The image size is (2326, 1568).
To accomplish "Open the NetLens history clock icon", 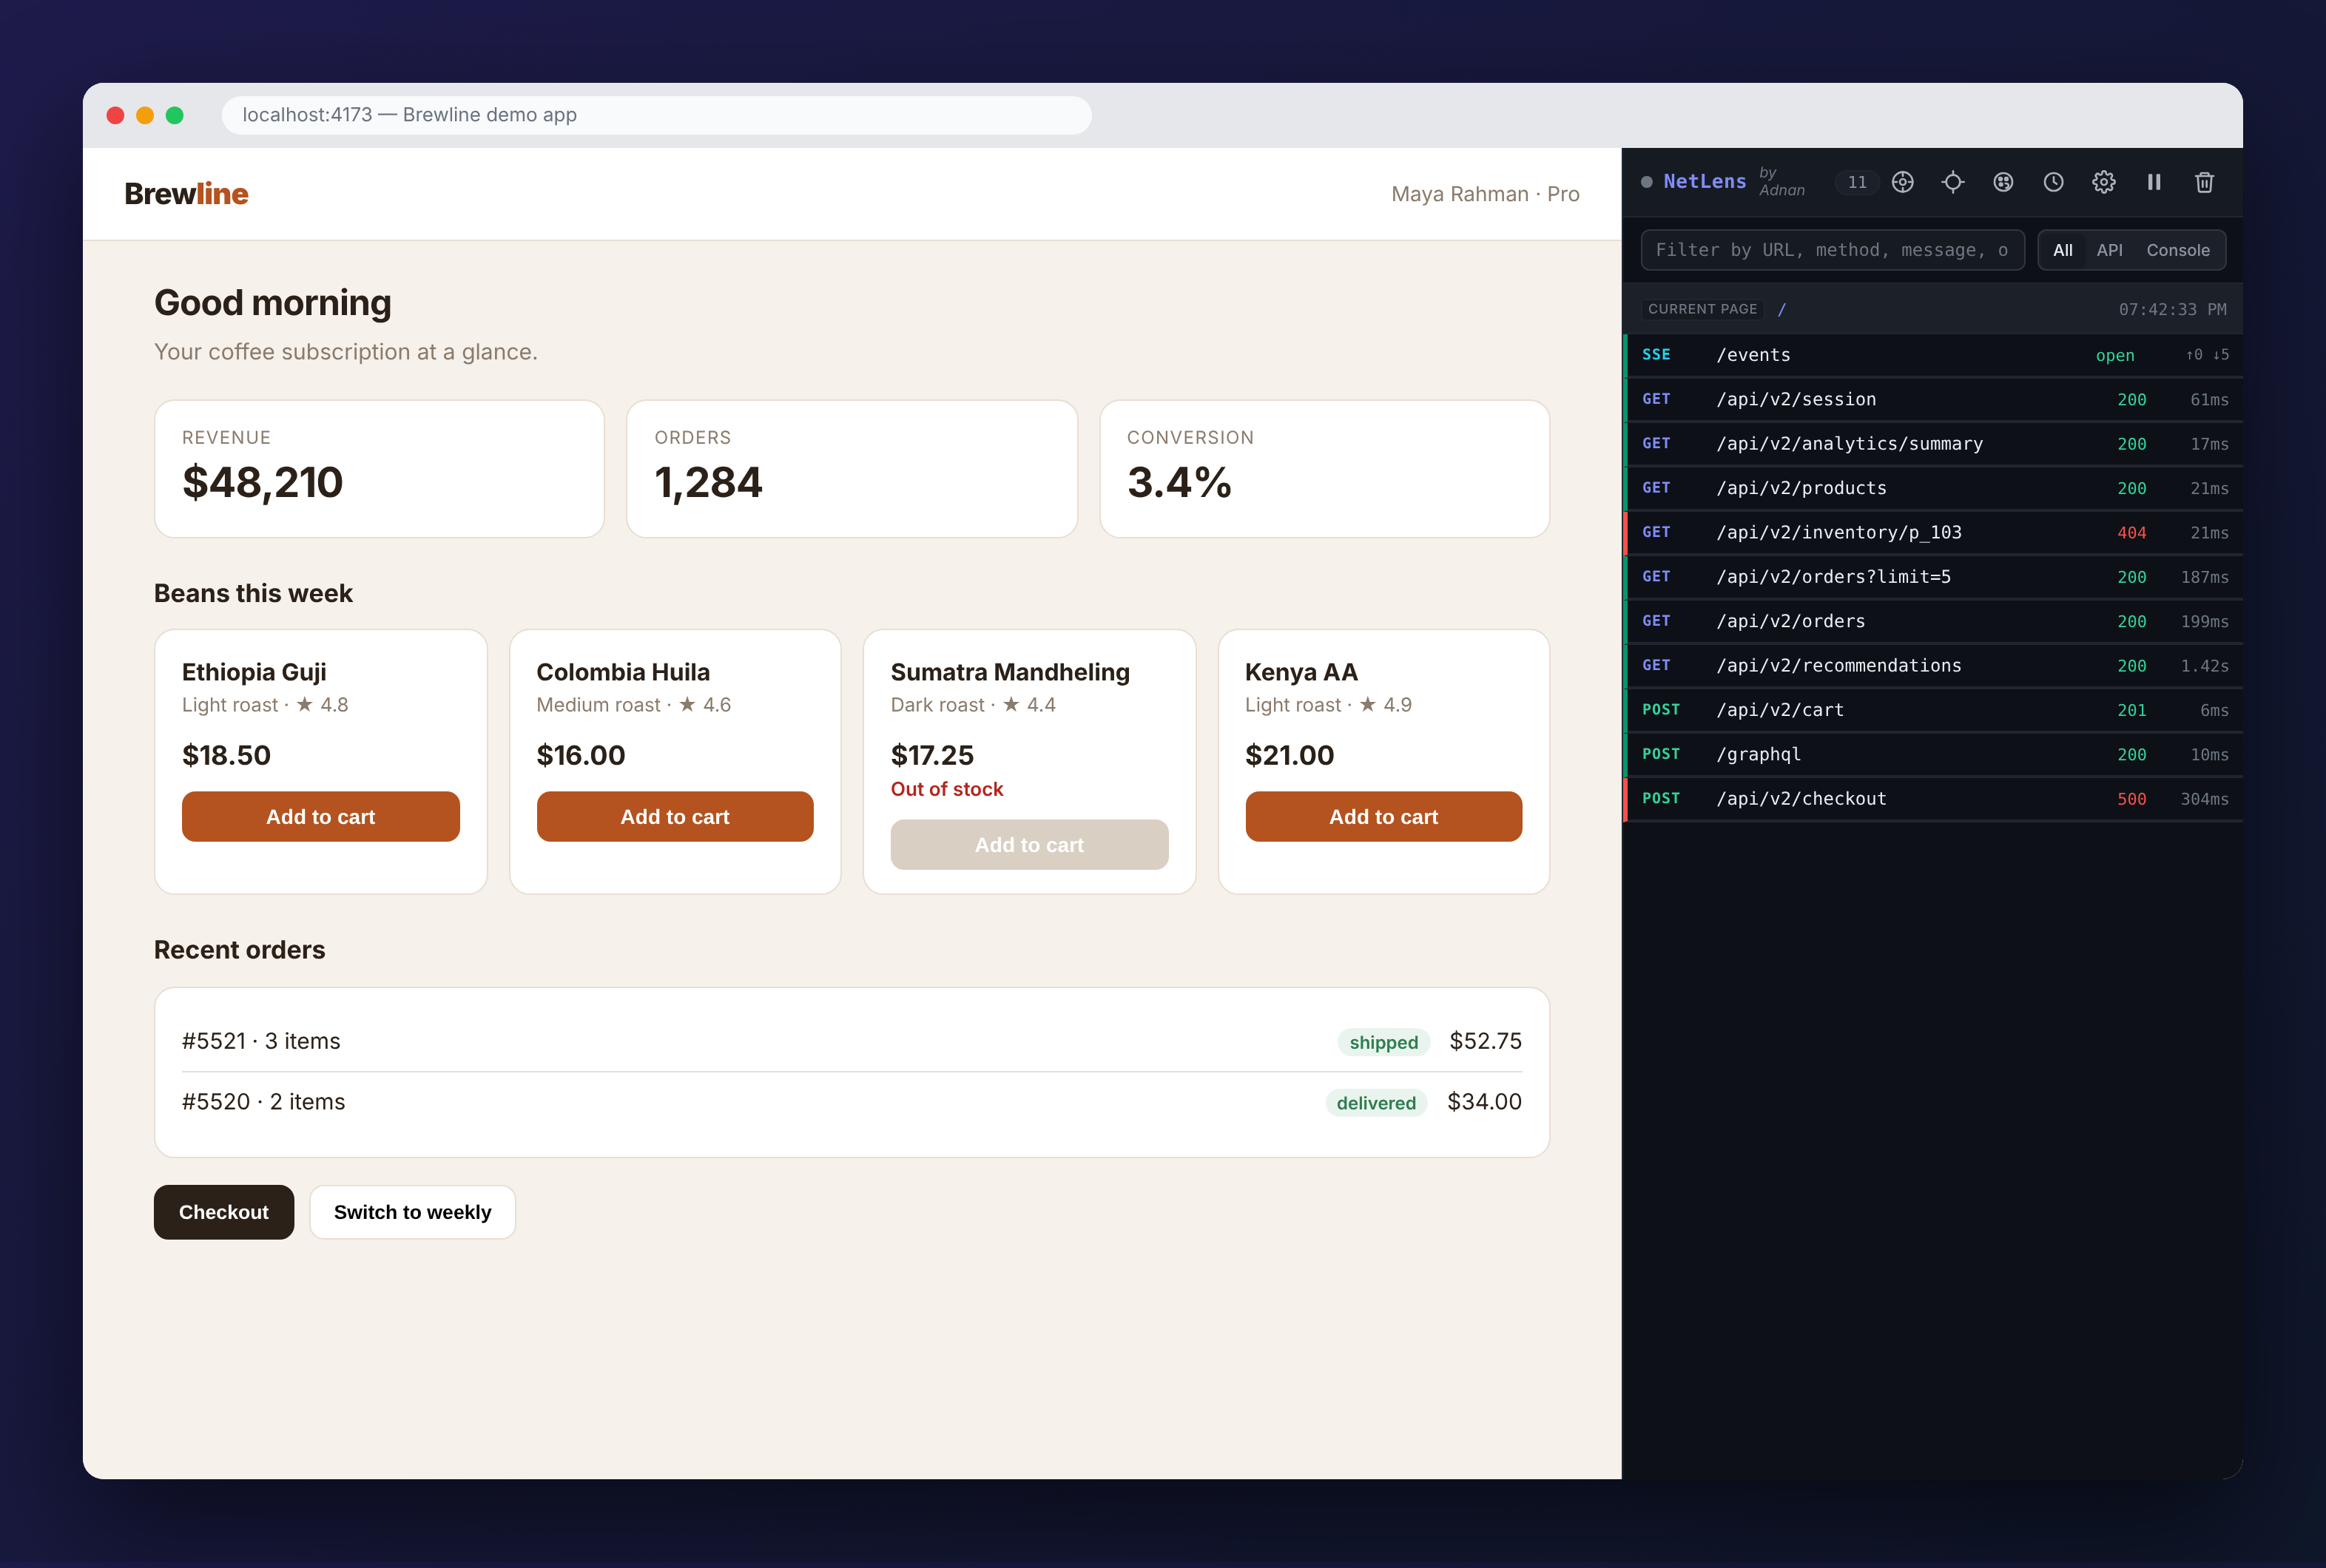I will [x=2053, y=182].
